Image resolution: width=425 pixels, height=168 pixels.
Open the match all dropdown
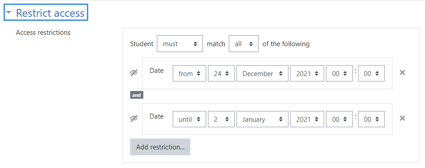tap(243, 43)
